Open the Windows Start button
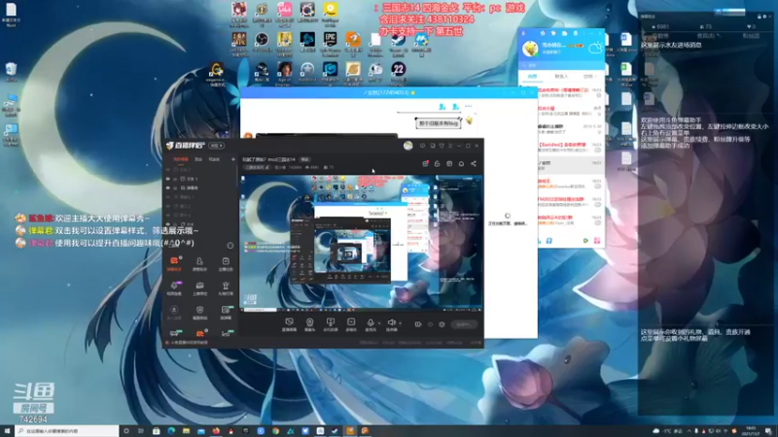The width and height of the screenshot is (778, 437). 7,431
